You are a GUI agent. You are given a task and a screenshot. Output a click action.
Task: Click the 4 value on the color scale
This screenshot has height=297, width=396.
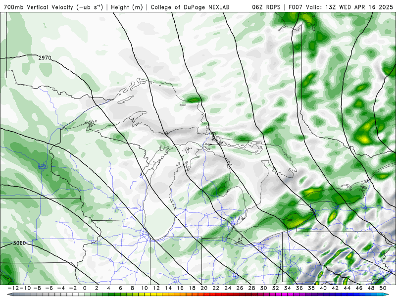[x=108, y=288]
